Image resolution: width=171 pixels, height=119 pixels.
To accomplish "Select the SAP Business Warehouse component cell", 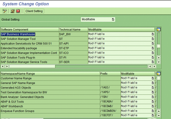I will pyautogui.click(x=18, y=34).
